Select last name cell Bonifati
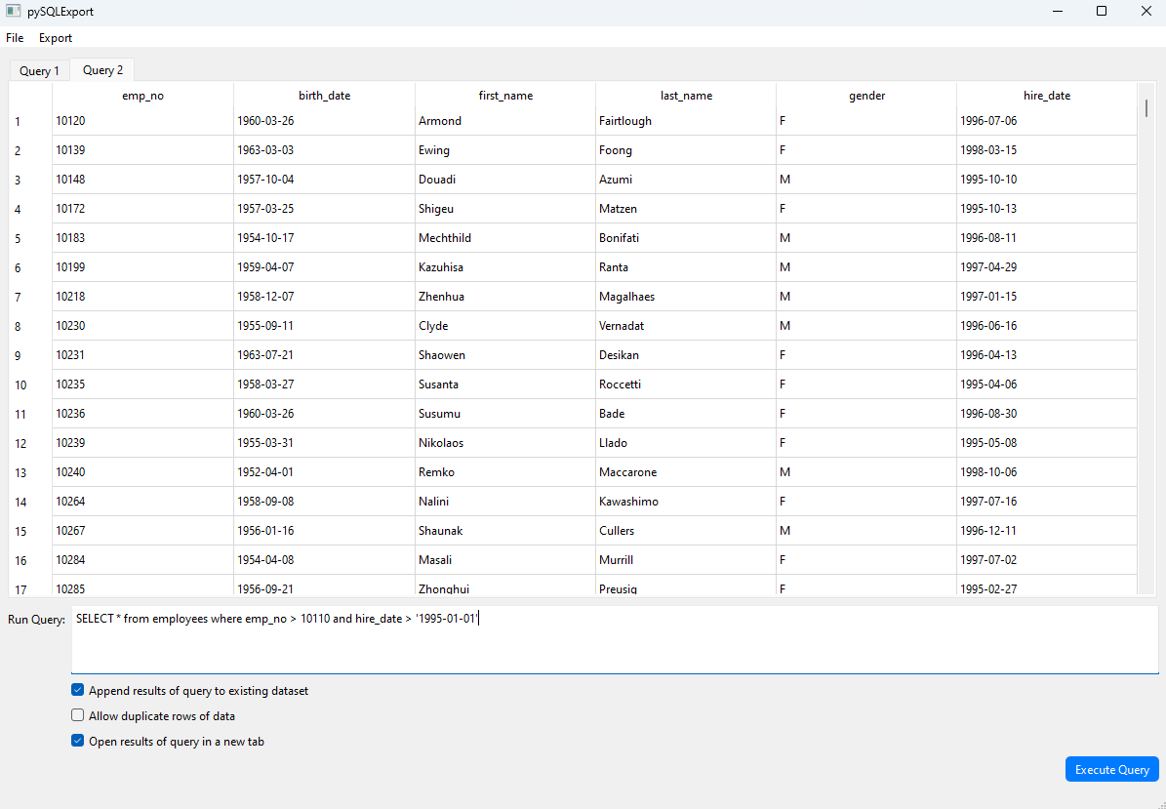 click(x=686, y=238)
